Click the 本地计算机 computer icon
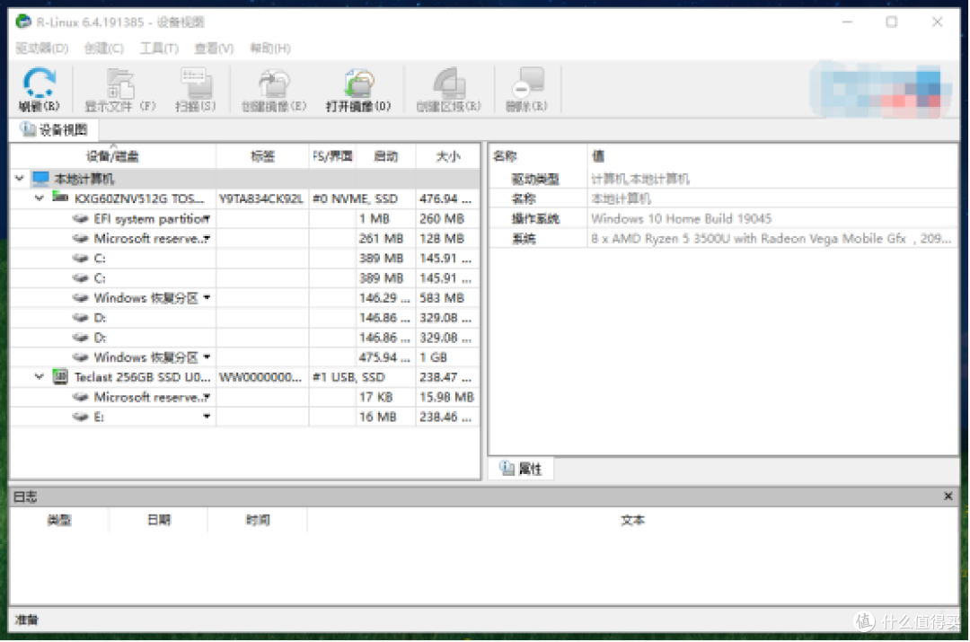Viewport: 970px width, 642px height. tap(40, 179)
